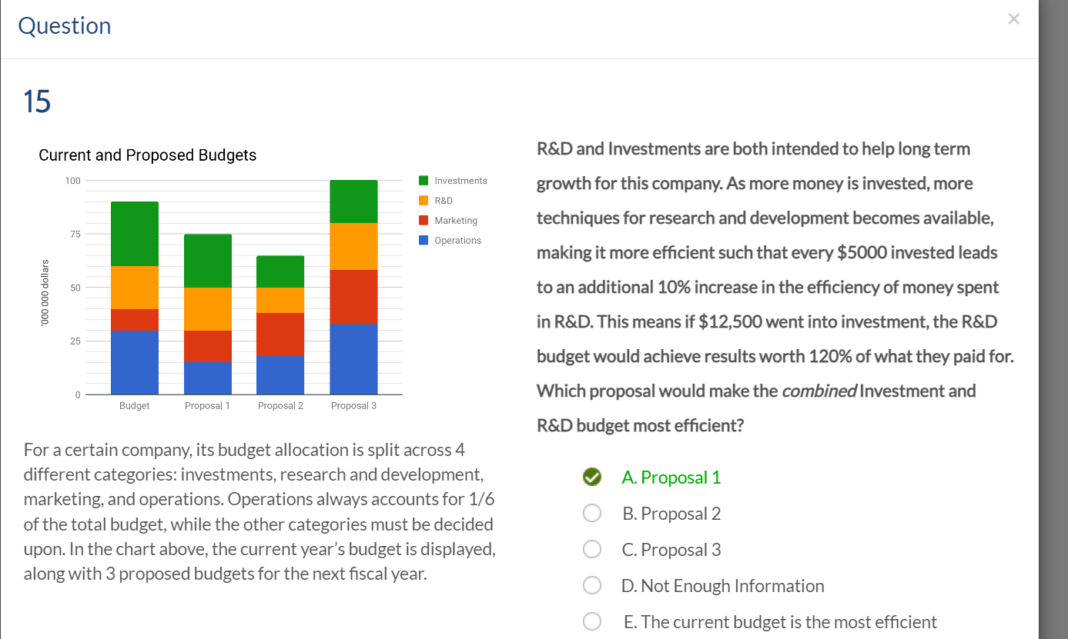Click the blue Operations segment of the Budget bar
This screenshot has height=639, width=1068.
click(135, 362)
